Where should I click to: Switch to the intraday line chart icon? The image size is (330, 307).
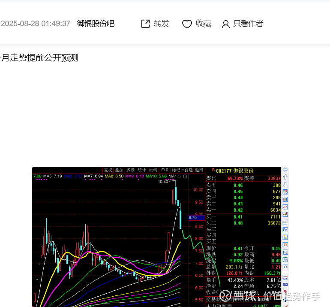(x=285, y=207)
